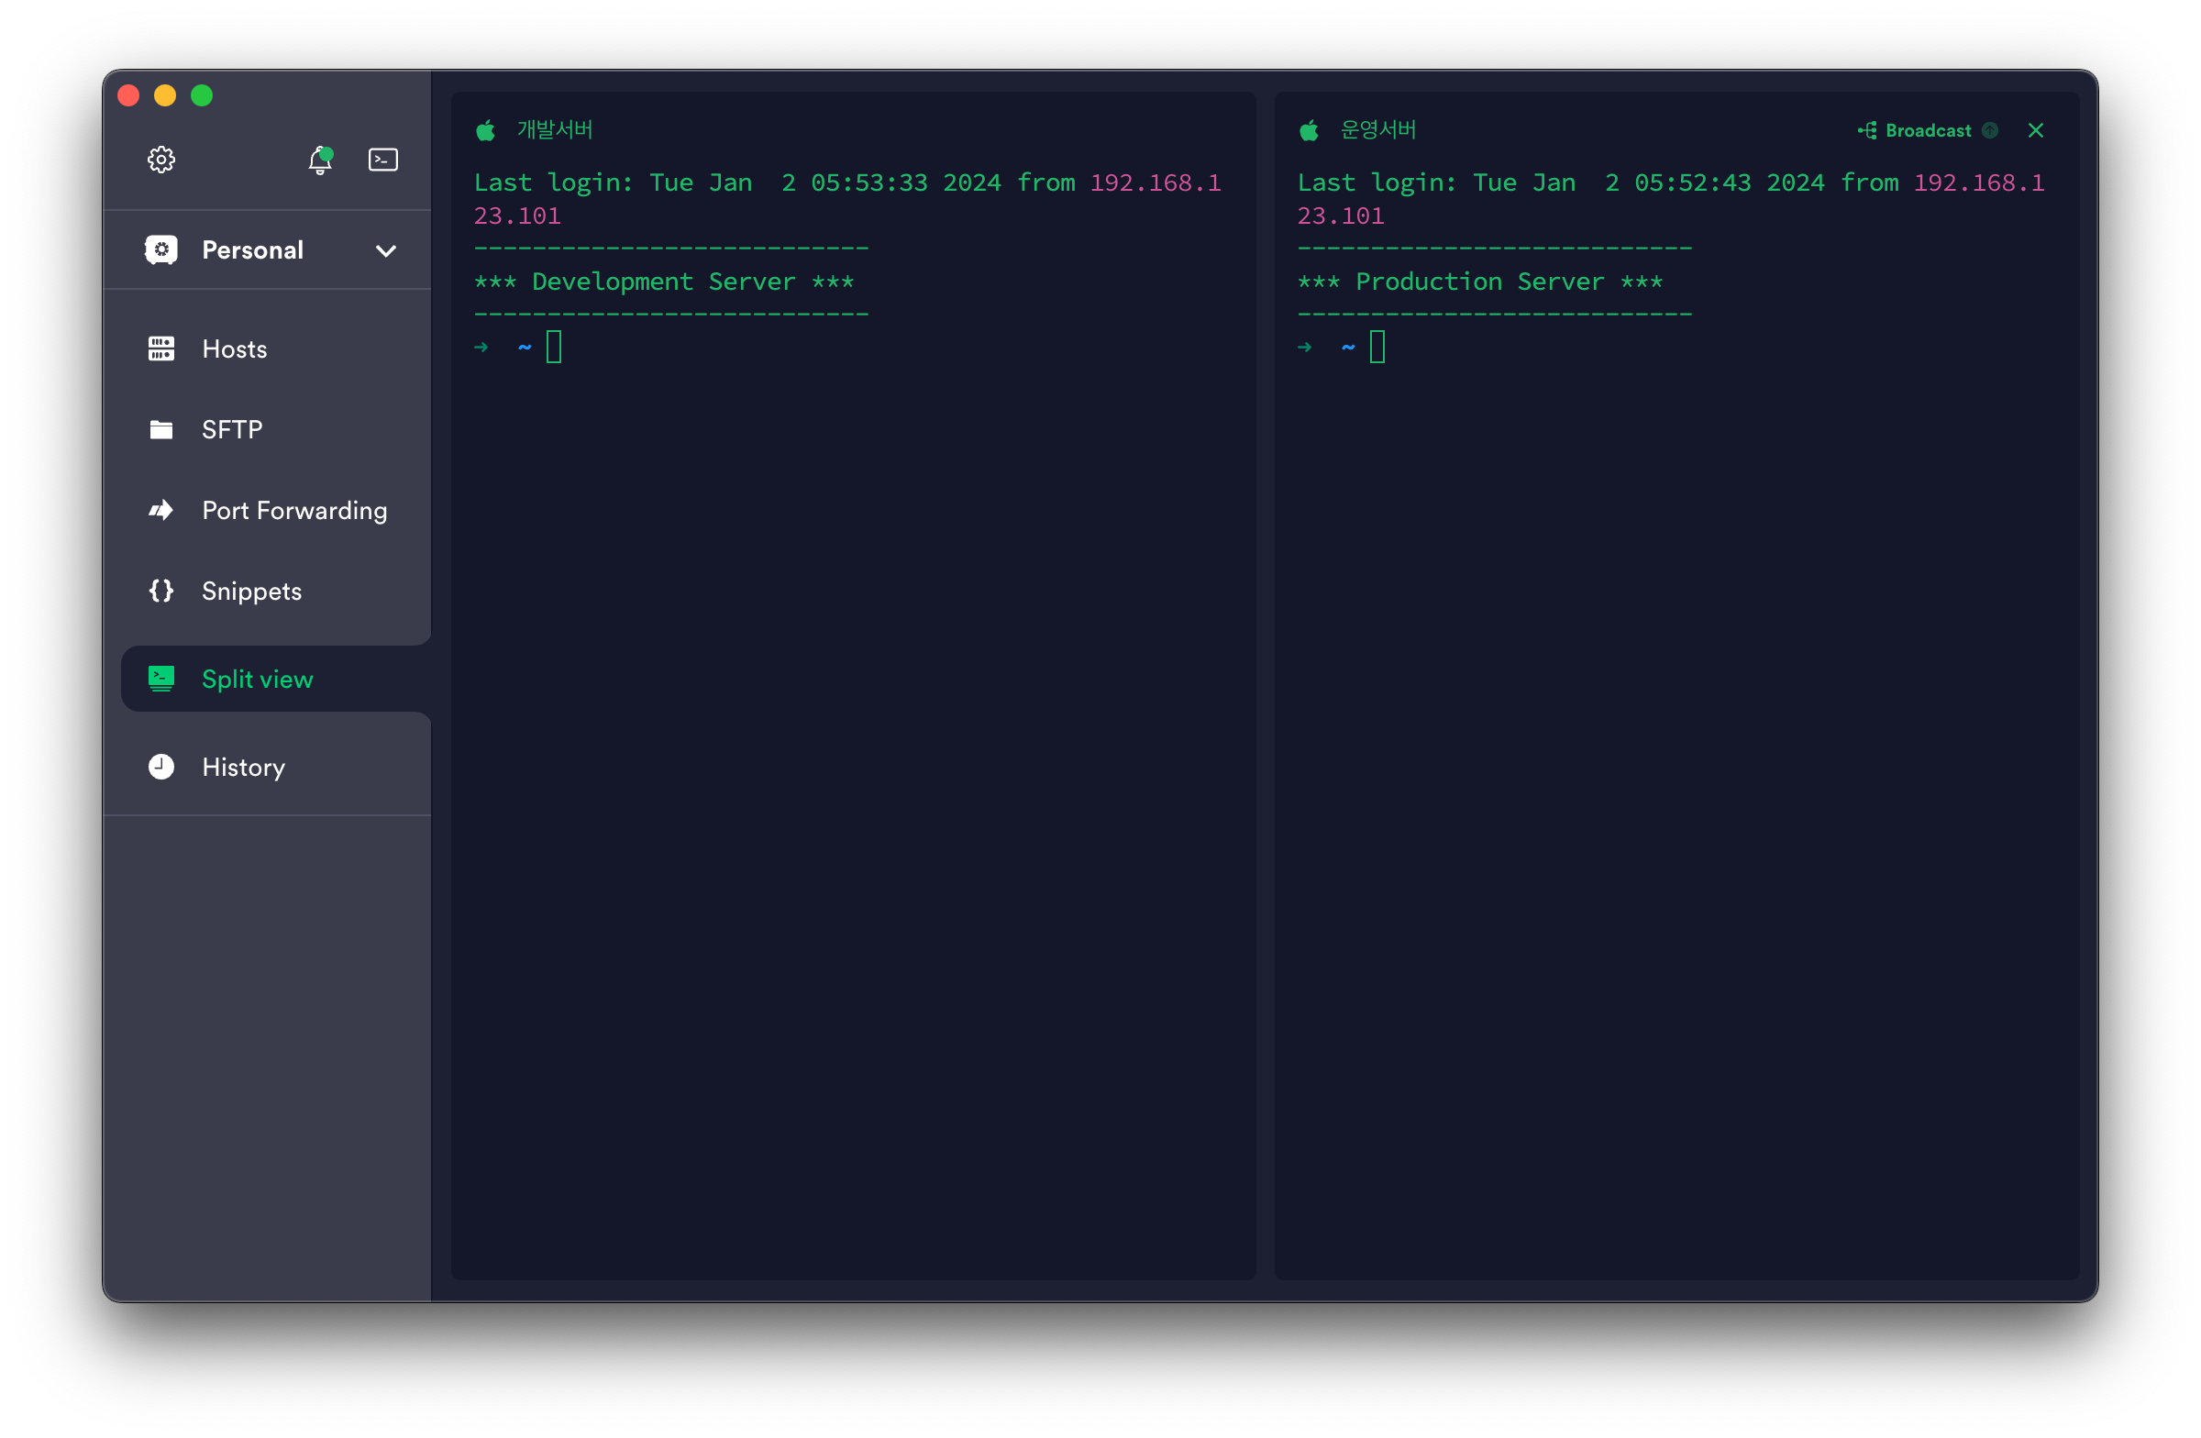This screenshot has width=2201, height=1438.
Task: Click the up-arrow badge beside Broadcast
Action: click(x=1990, y=130)
